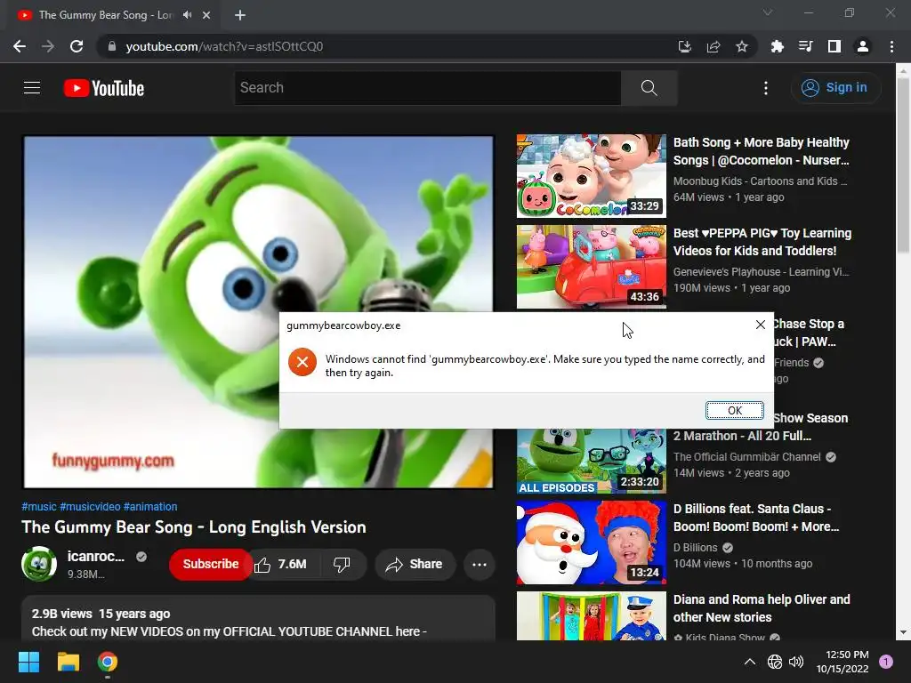This screenshot has width=911, height=683.
Task: Play the Gummy Bear video in the player
Action: tap(259, 312)
